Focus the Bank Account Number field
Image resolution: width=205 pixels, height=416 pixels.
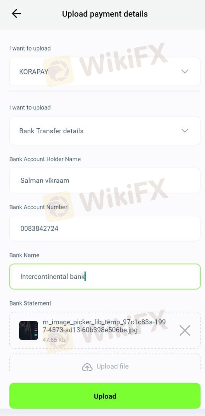105,228
